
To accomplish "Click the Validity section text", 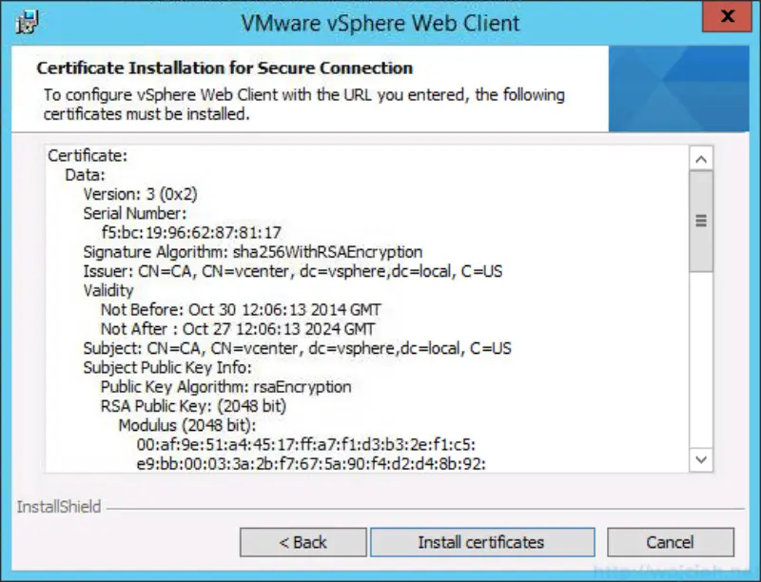I will click(107, 290).
